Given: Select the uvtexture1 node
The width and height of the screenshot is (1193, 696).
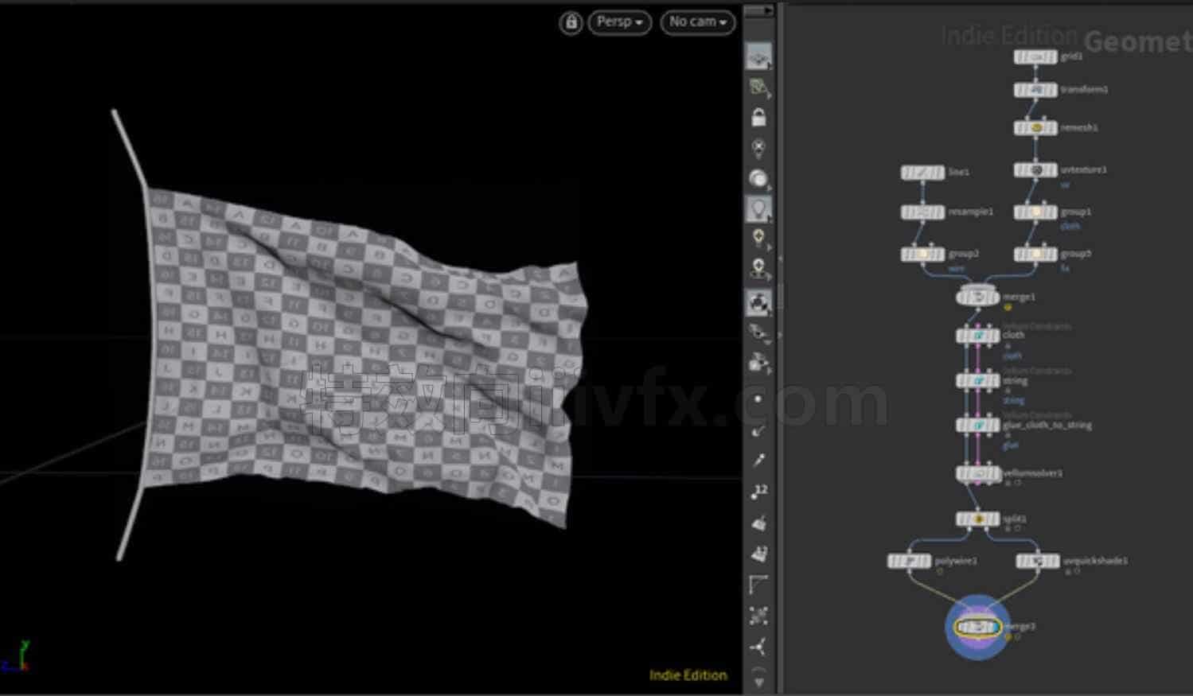Looking at the screenshot, I should click(x=1035, y=170).
